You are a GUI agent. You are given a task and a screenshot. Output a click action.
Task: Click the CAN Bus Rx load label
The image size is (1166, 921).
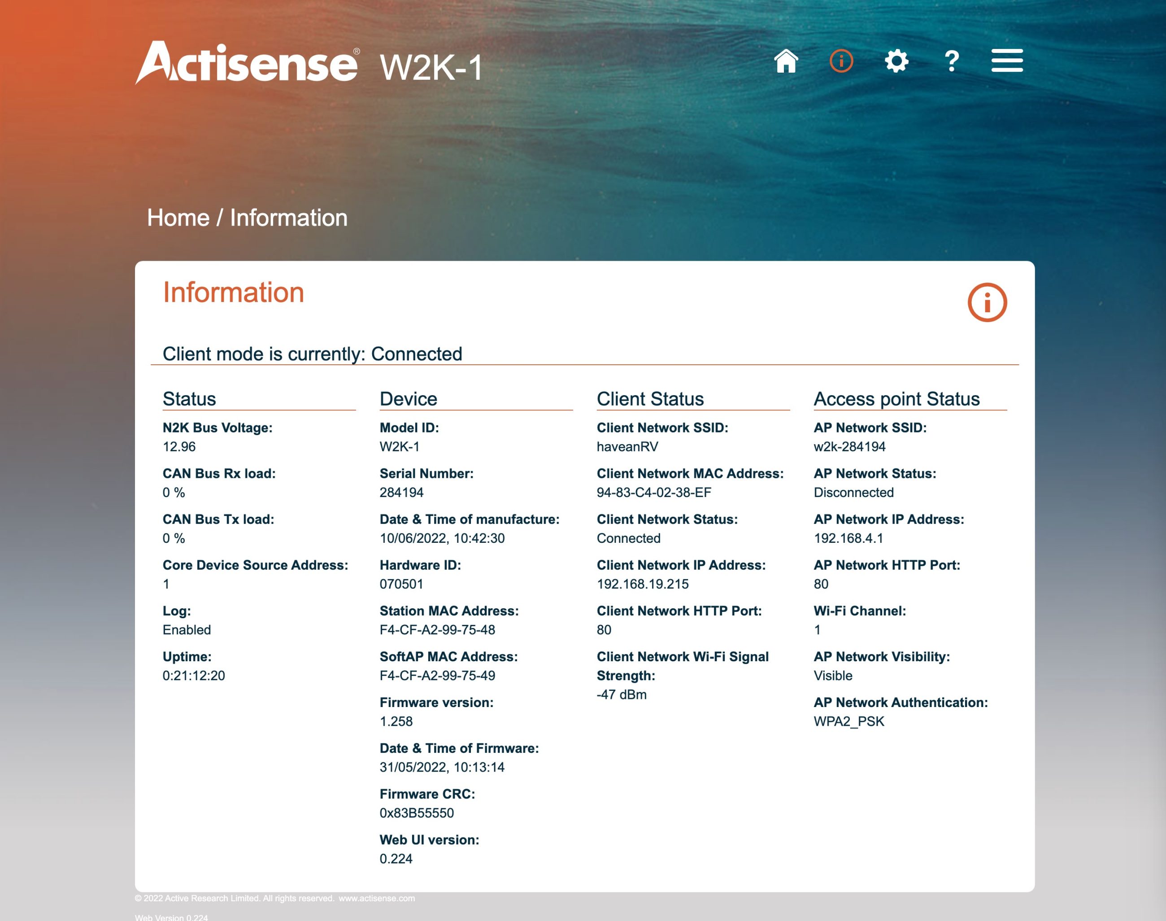click(x=219, y=473)
